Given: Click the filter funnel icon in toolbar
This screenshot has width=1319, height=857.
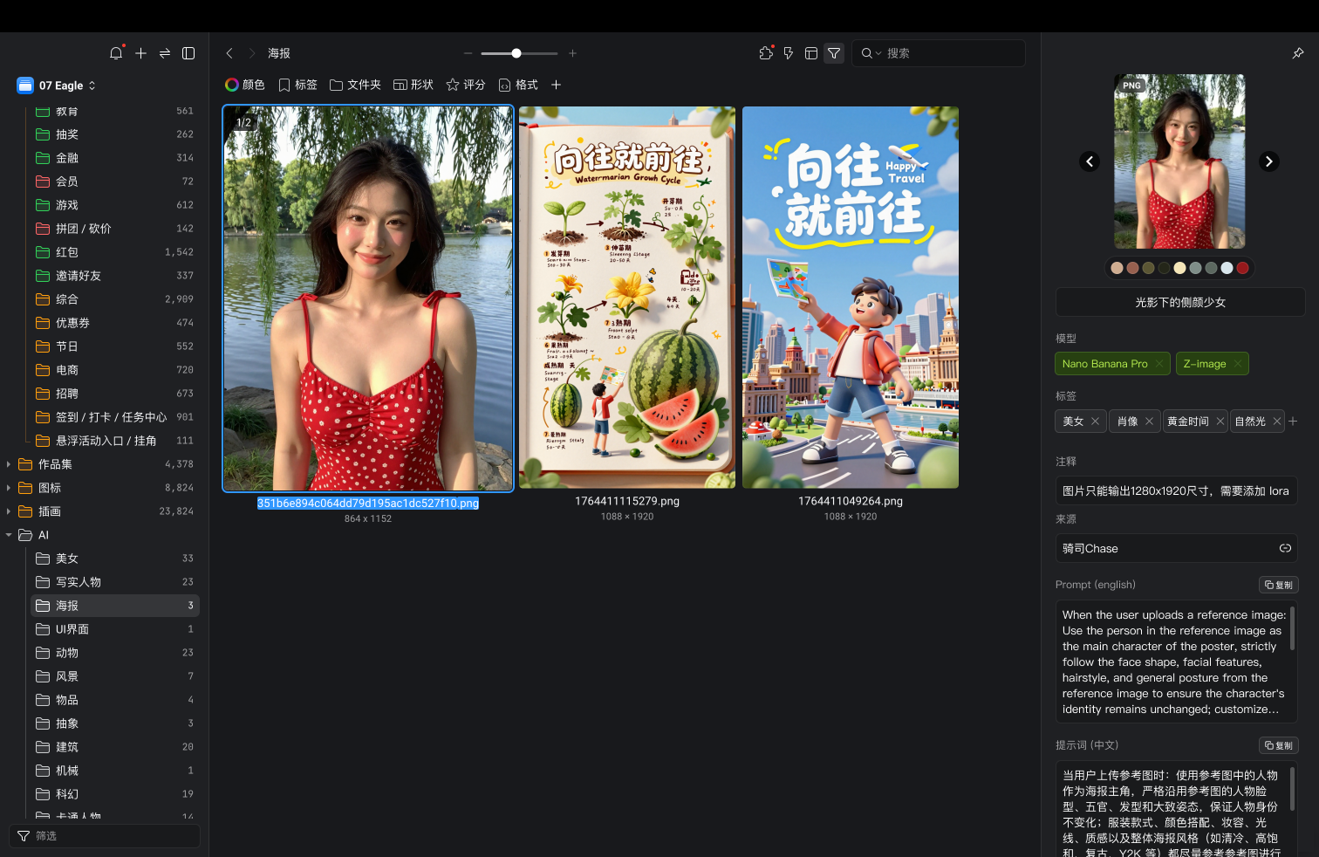Looking at the screenshot, I should tap(834, 53).
